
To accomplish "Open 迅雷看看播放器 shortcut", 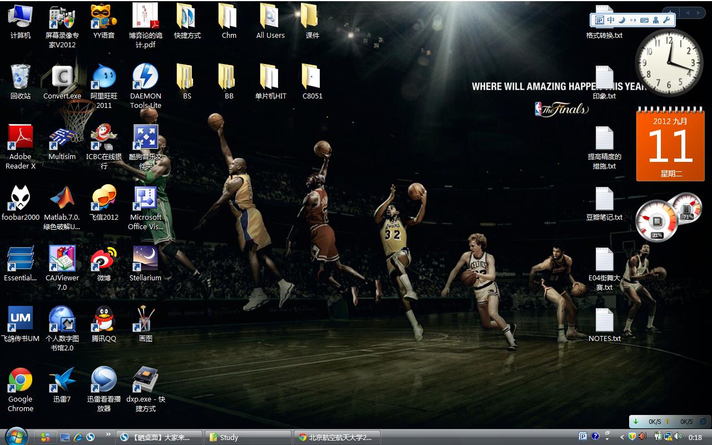I will [104, 389].
